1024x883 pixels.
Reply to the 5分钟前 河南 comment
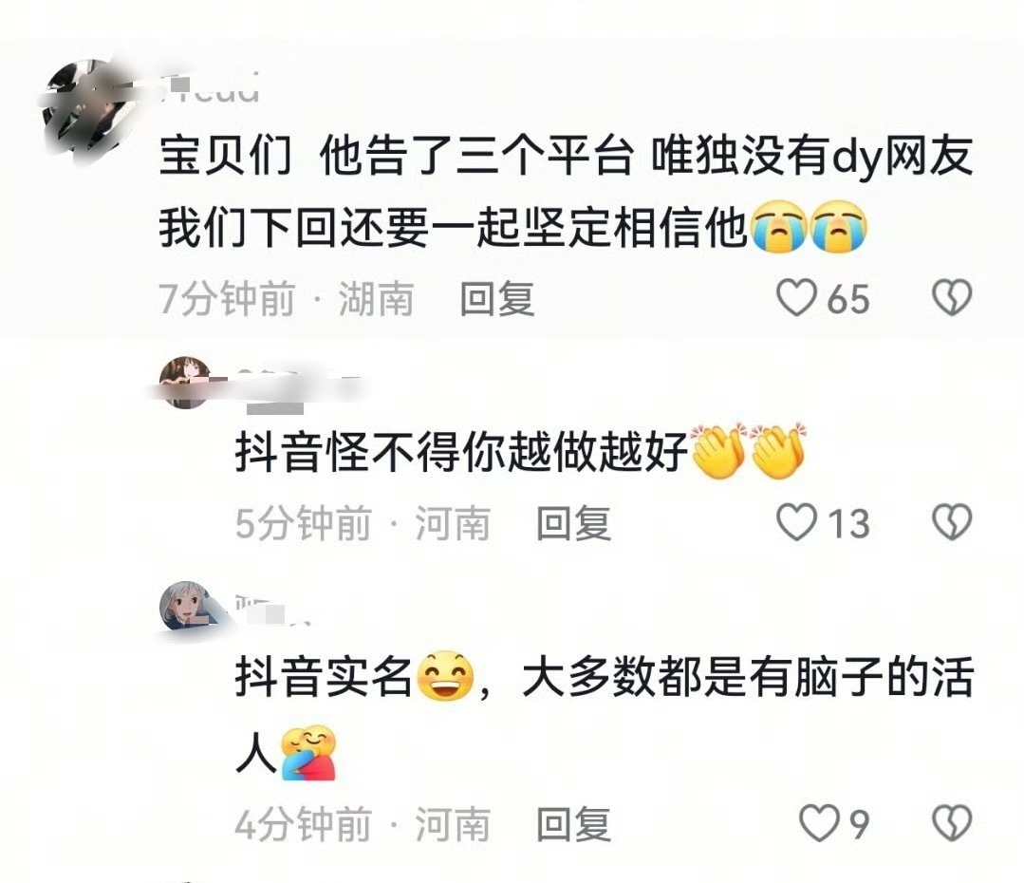pos(573,523)
